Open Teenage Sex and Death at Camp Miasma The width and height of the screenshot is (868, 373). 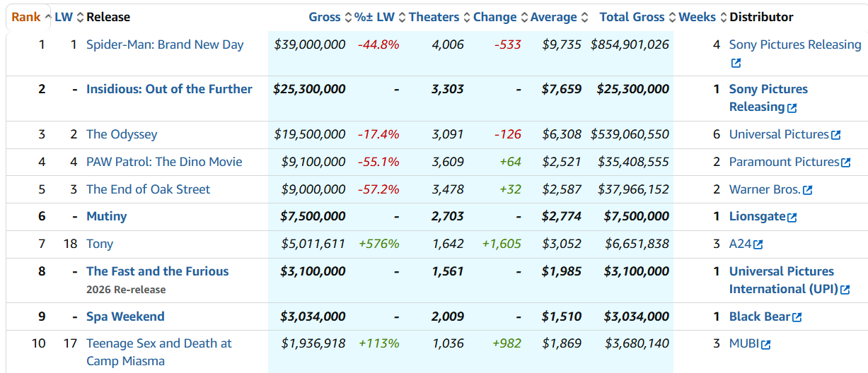pyautogui.click(x=159, y=352)
